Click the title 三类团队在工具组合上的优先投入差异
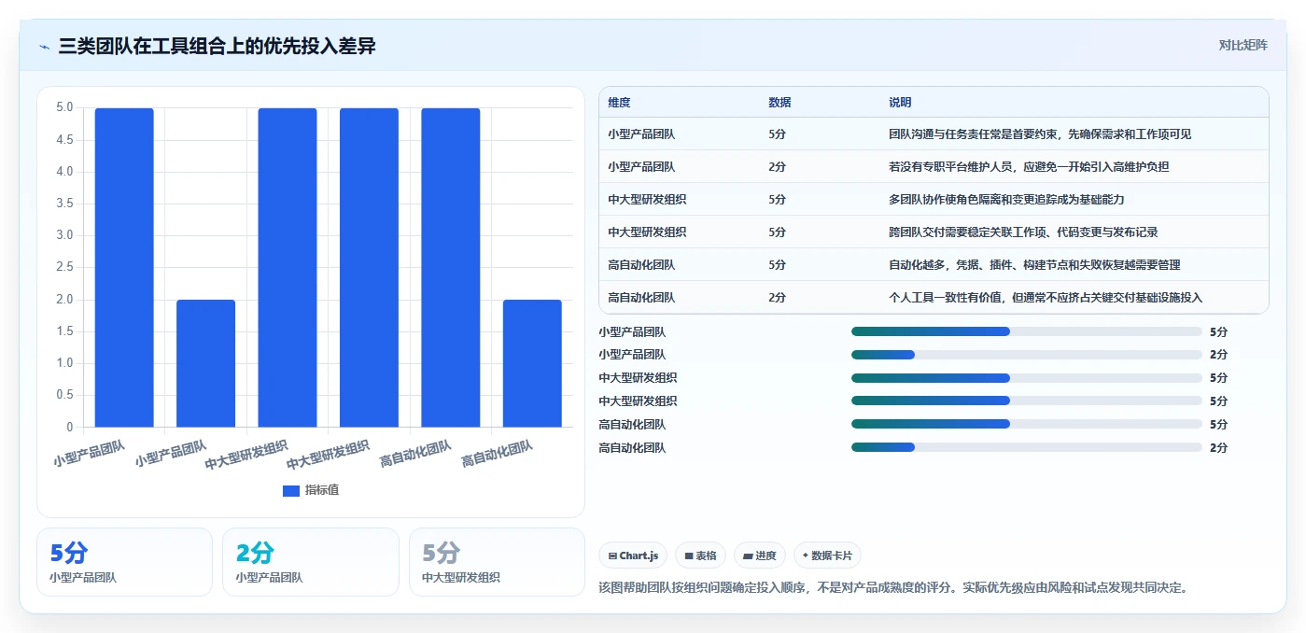This screenshot has height=633, width=1306. (217, 46)
